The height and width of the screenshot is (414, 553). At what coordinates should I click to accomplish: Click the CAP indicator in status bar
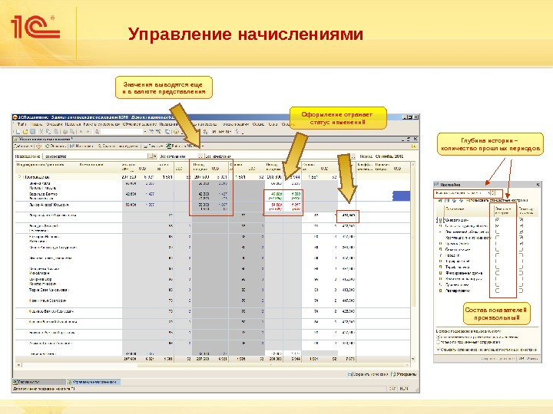point(392,389)
